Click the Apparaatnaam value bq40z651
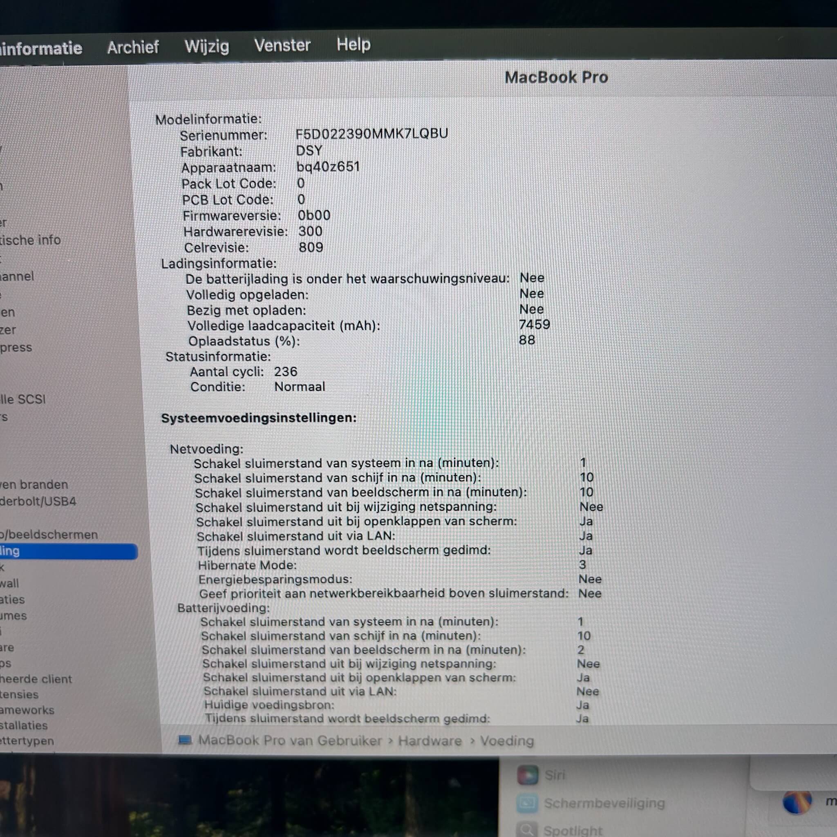 [328, 167]
